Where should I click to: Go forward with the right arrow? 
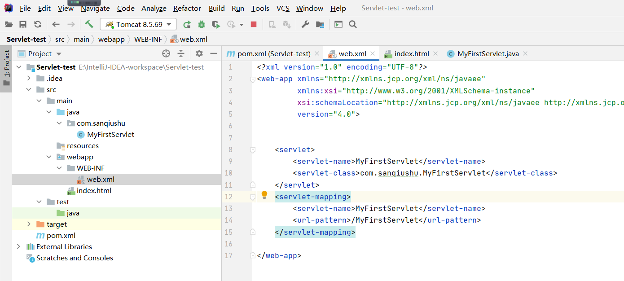click(71, 24)
